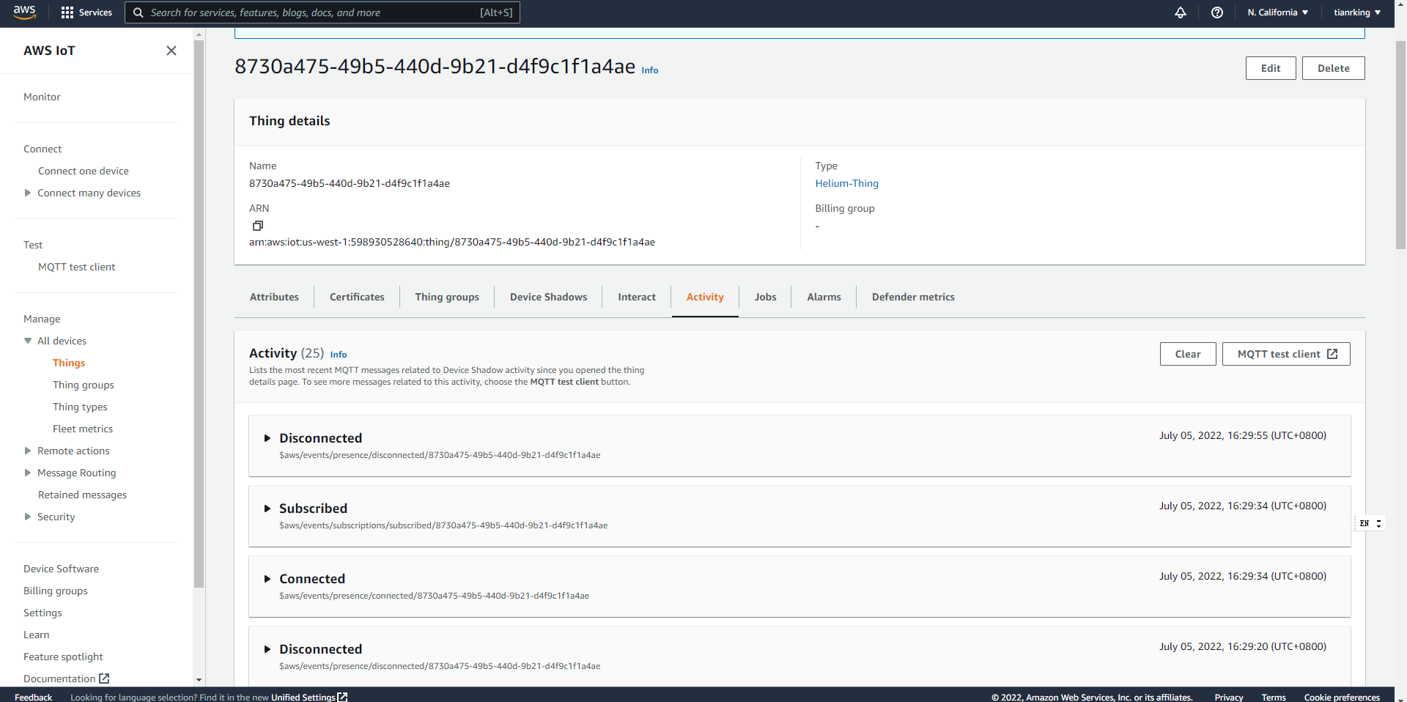Image resolution: width=1407 pixels, height=702 pixels.
Task: Expand Message Routing
Action: point(28,473)
